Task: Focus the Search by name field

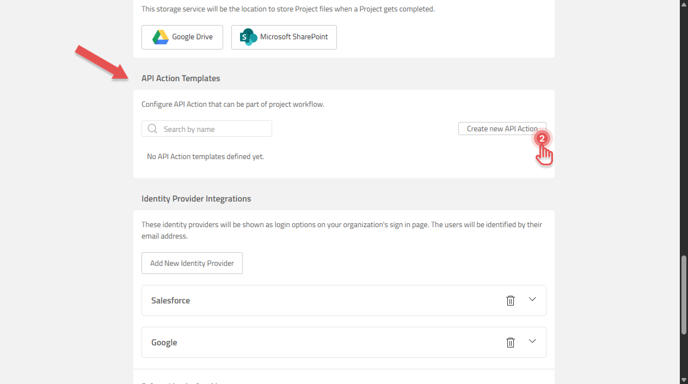Action: 207,129
